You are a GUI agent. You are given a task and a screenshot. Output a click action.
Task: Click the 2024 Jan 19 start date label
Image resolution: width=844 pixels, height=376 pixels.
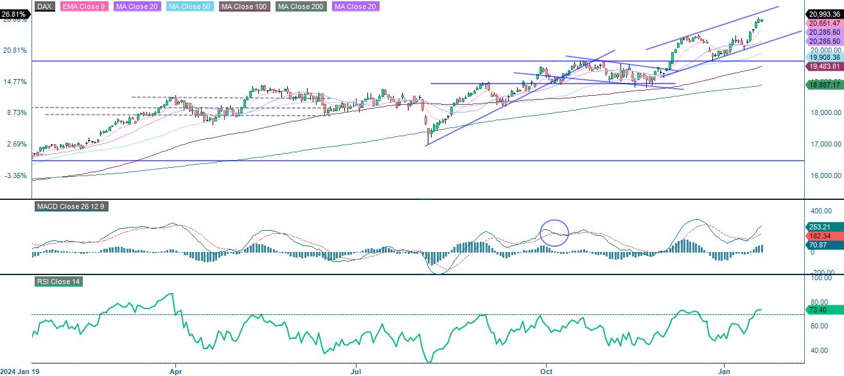click(20, 371)
